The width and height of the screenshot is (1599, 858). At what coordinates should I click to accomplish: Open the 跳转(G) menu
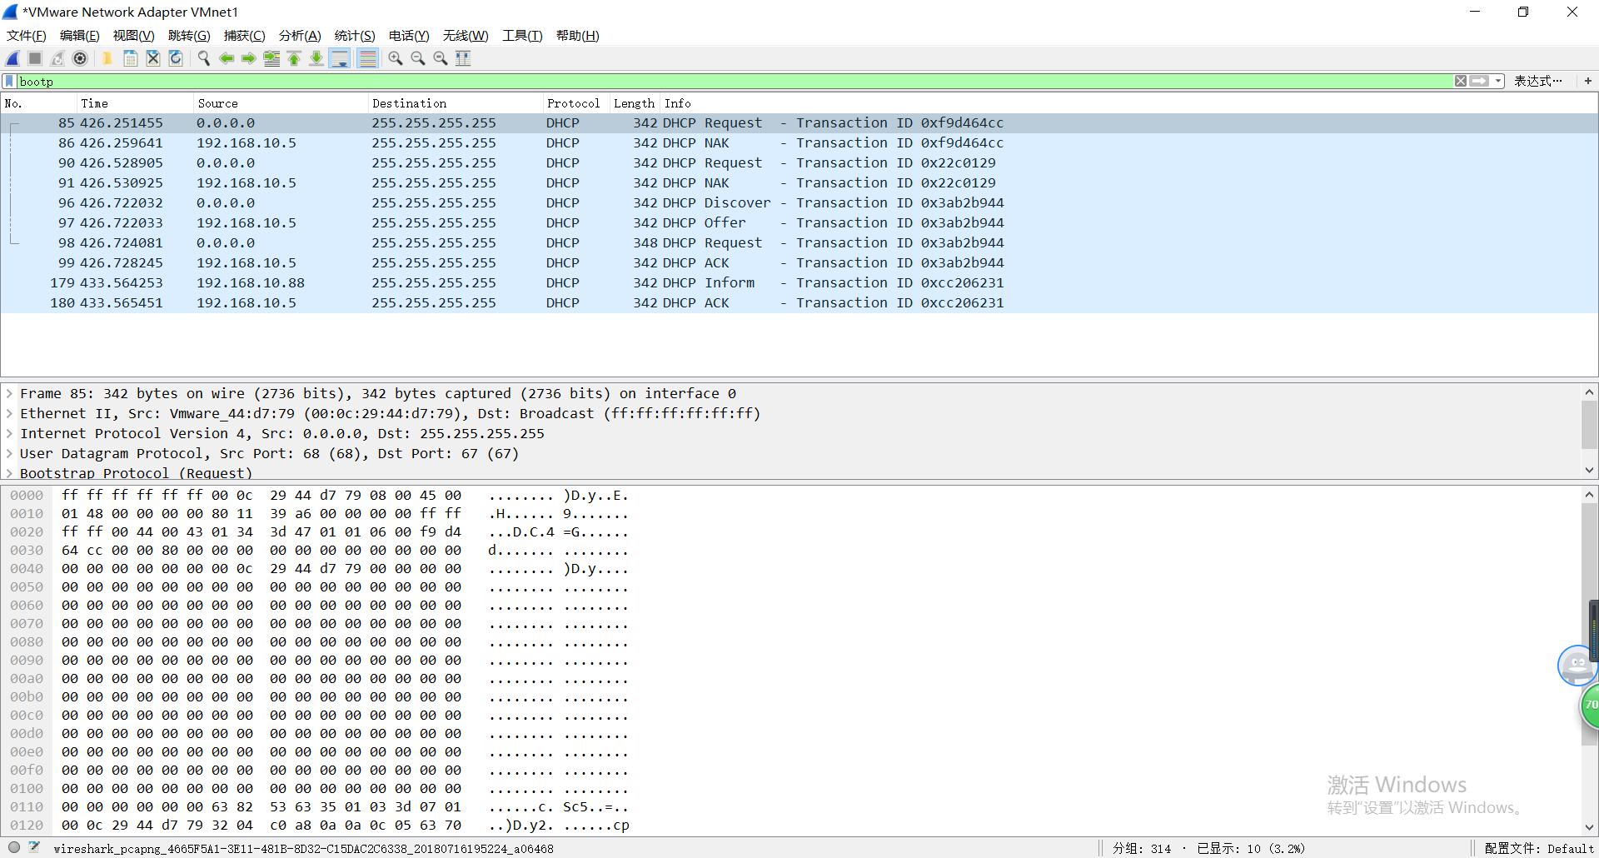coord(189,36)
